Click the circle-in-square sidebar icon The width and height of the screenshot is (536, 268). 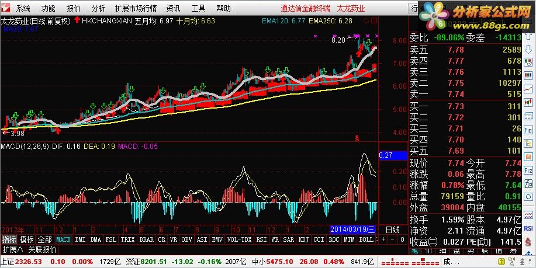[x=528, y=197]
